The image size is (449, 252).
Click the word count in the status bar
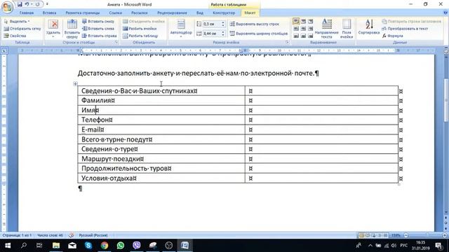click(50, 235)
